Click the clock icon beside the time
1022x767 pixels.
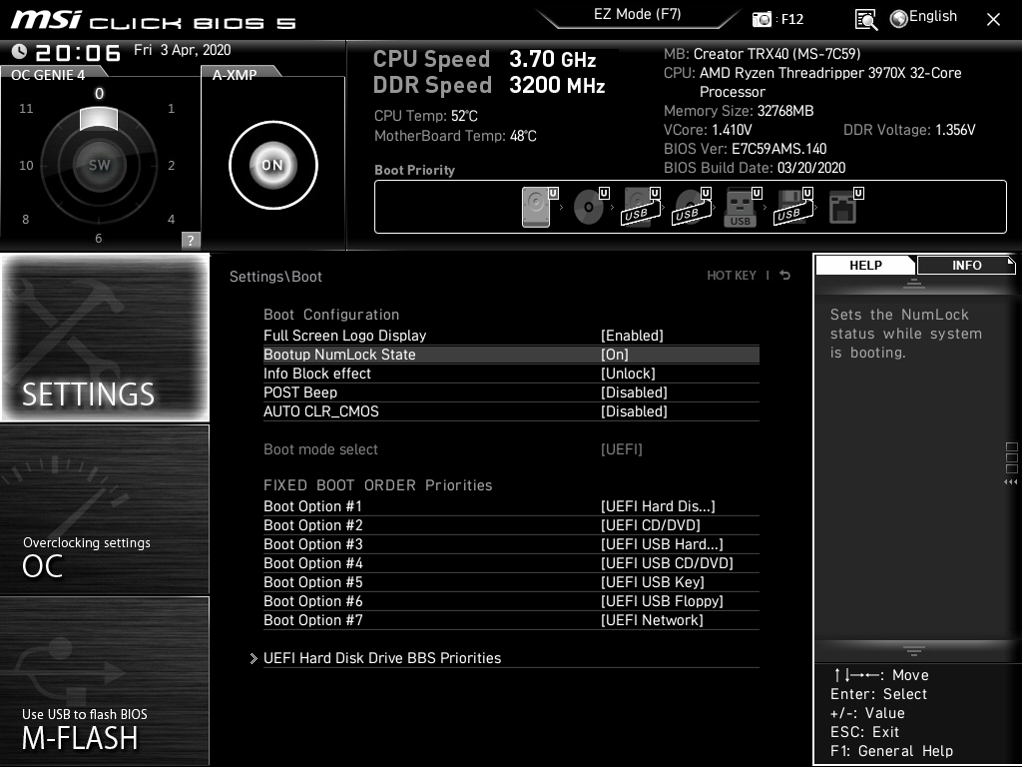coord(19,52)
